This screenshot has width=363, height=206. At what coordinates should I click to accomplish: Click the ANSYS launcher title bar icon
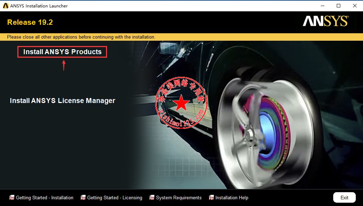point(6,6)
